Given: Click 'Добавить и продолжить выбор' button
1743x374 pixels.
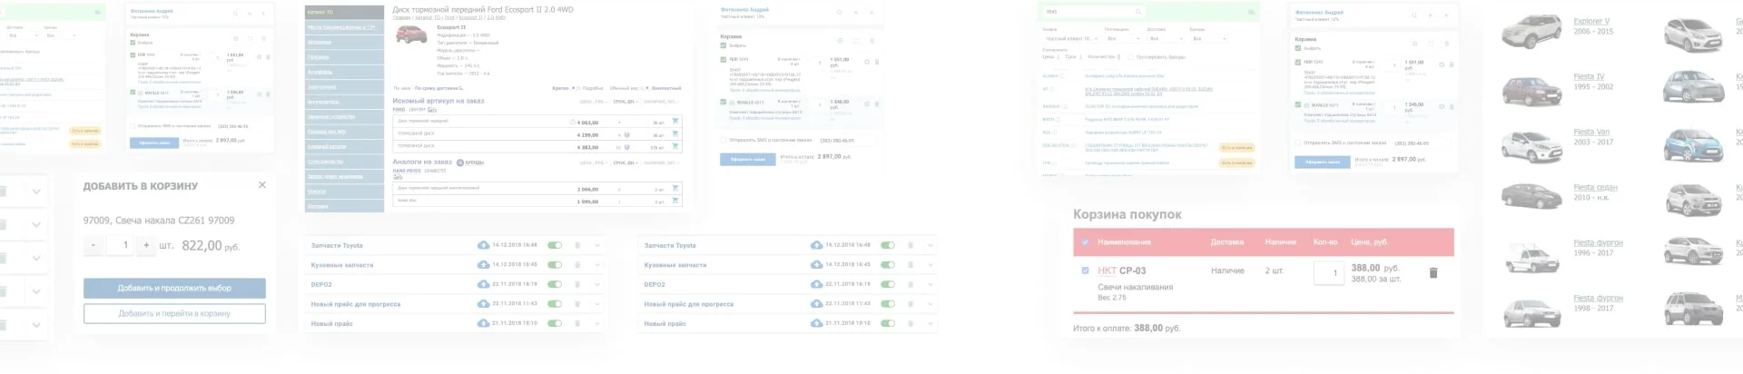Looking at the screenshot, I should (174, 288).
